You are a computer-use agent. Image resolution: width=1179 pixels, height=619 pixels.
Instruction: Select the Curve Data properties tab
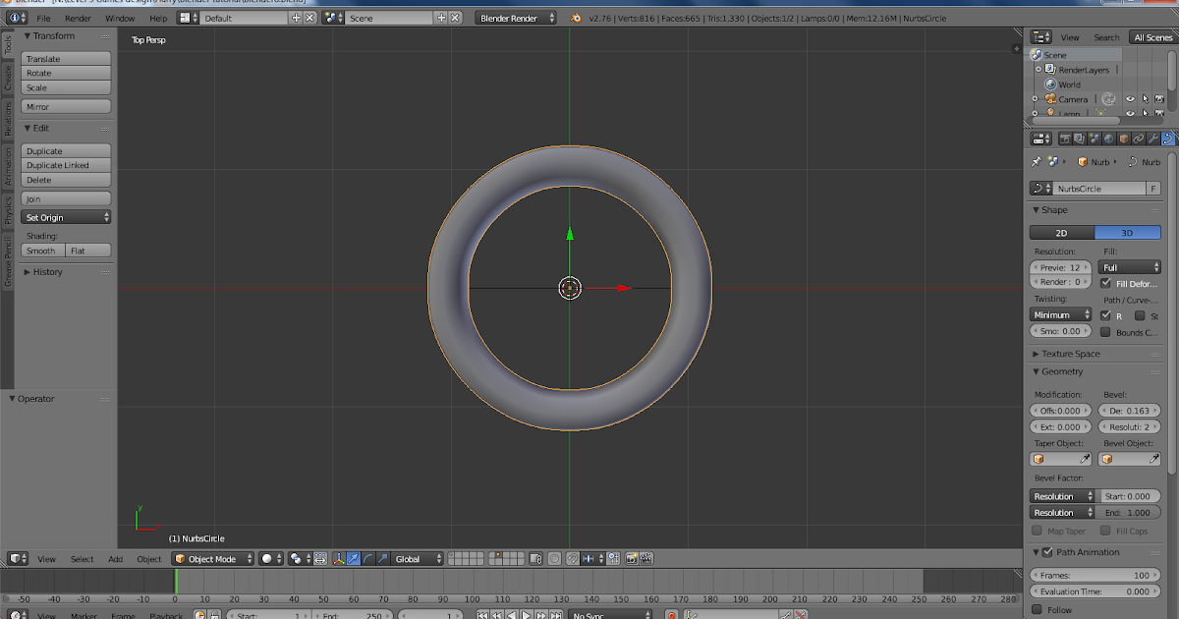coord(1168,139)
